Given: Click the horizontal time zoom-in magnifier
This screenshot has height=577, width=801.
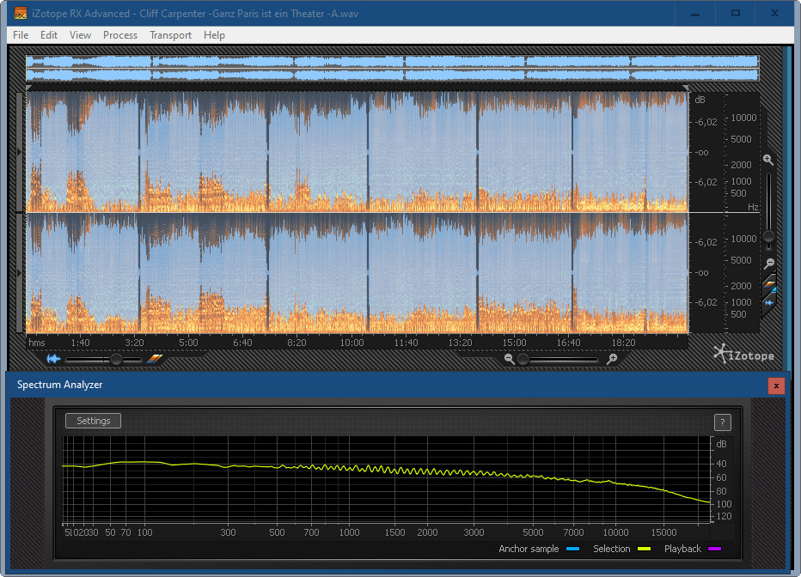Looking at the screenshot, I should click(x=612, y=360).
